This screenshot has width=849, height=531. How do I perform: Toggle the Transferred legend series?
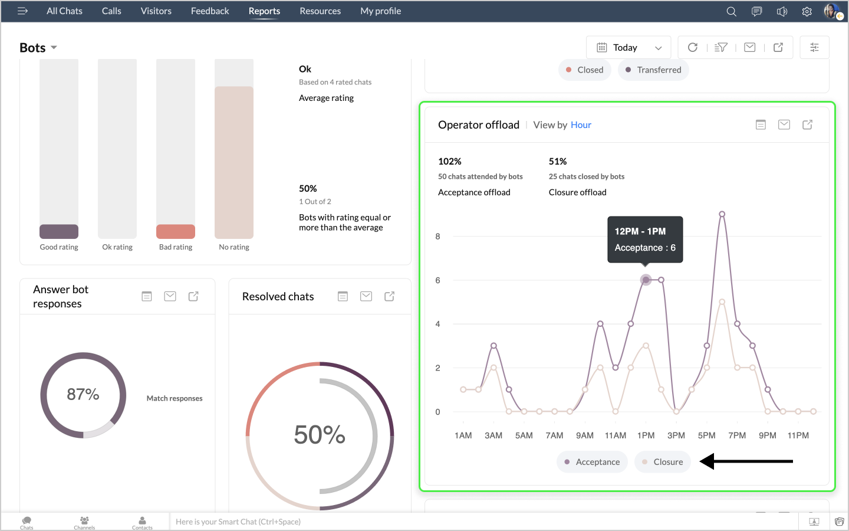tap(653, 70)
